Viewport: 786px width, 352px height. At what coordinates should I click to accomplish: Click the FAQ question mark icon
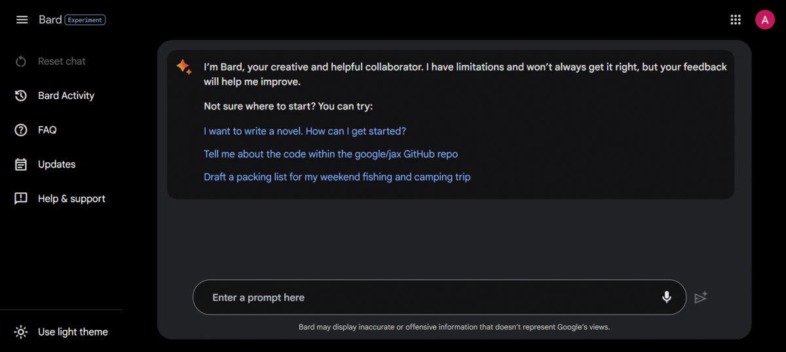click(21, 130)
